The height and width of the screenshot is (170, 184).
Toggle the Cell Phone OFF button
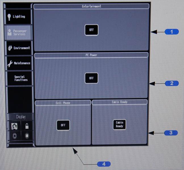[x=63, y=125]
